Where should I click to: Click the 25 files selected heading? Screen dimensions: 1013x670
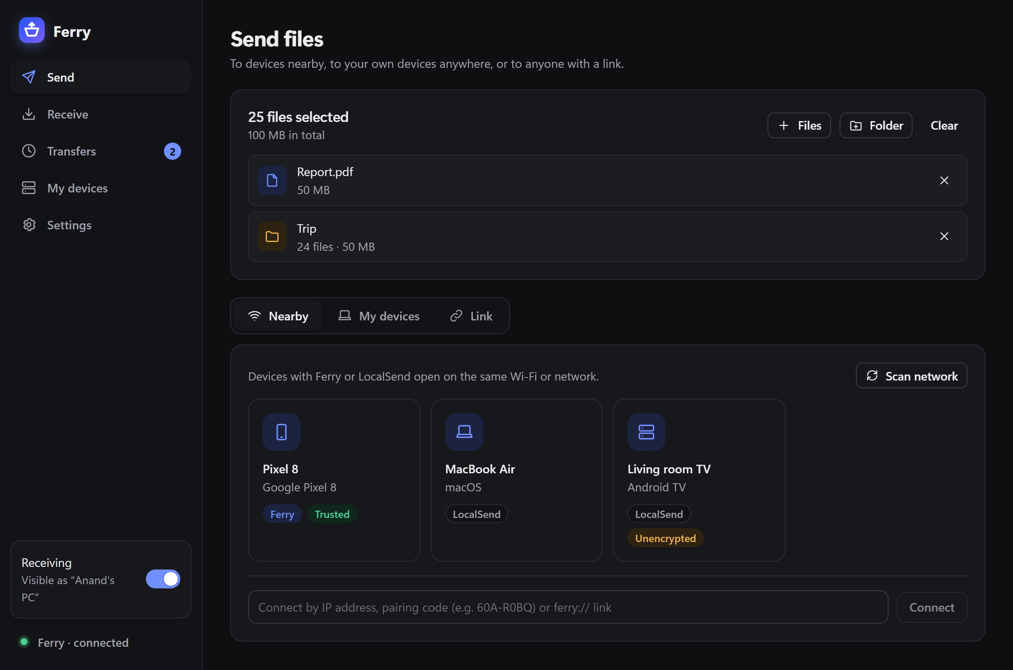(x=298, y=117)
